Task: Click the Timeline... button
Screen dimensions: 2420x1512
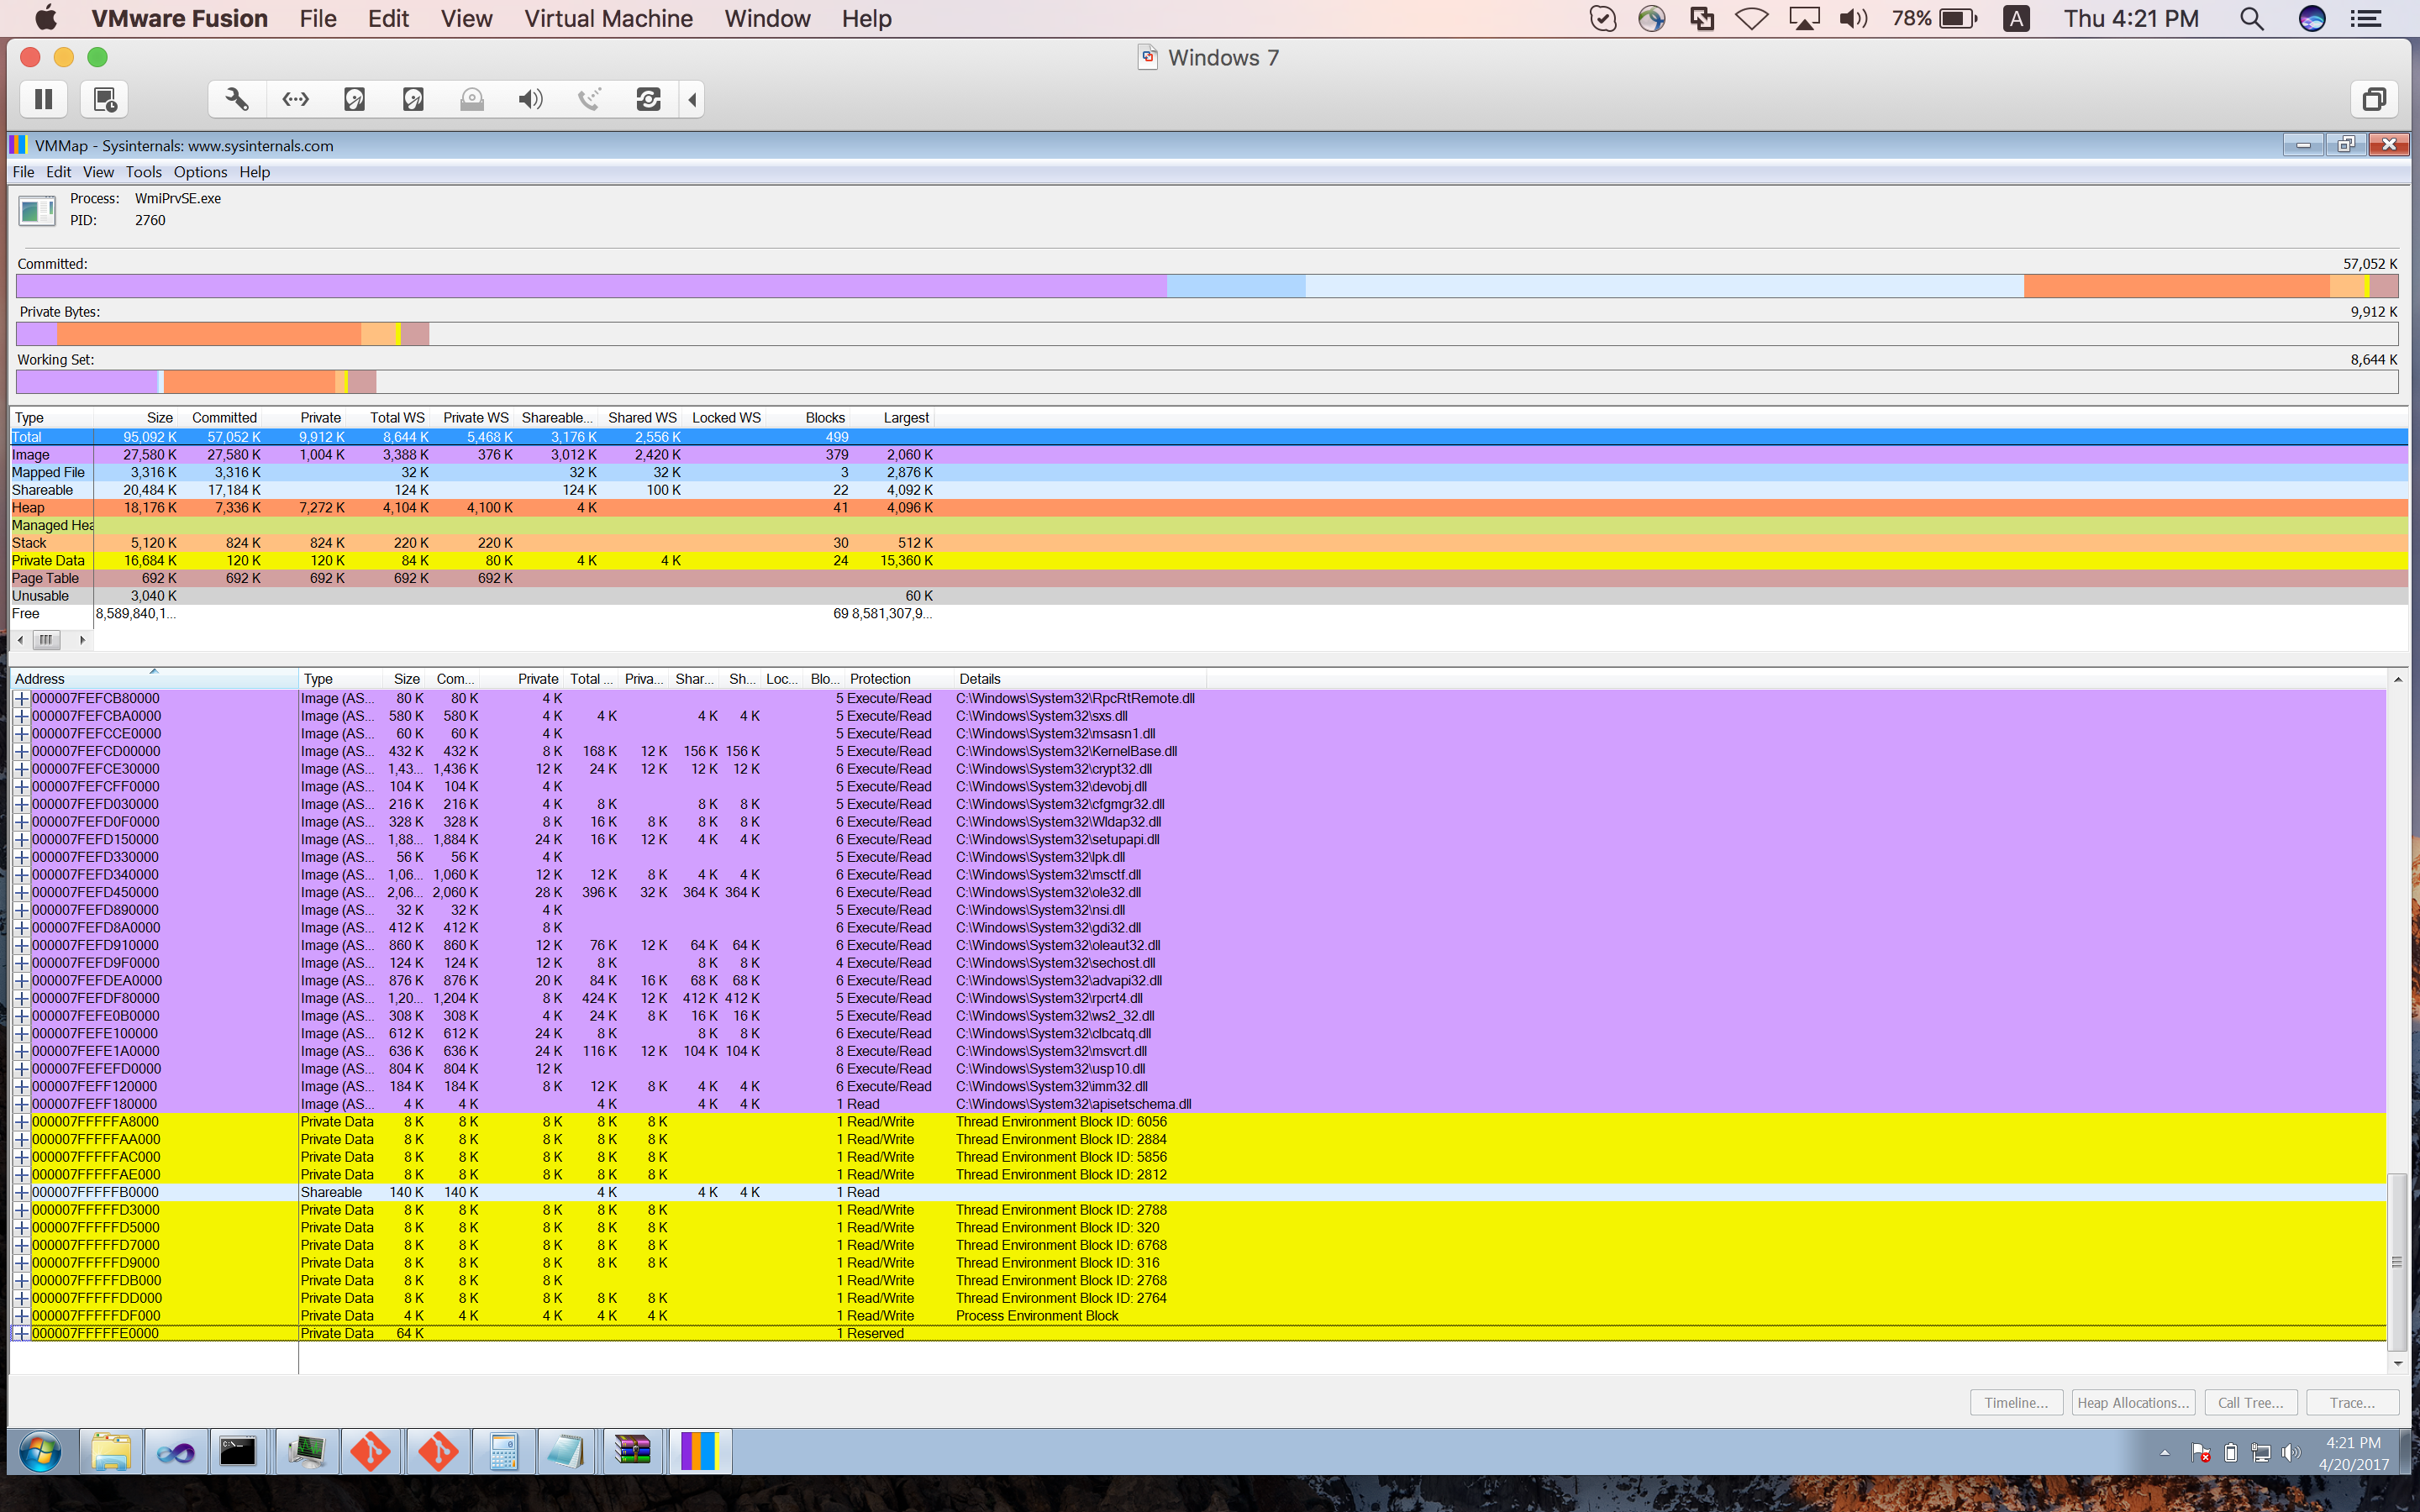Action: [x=2016, y=1403]
